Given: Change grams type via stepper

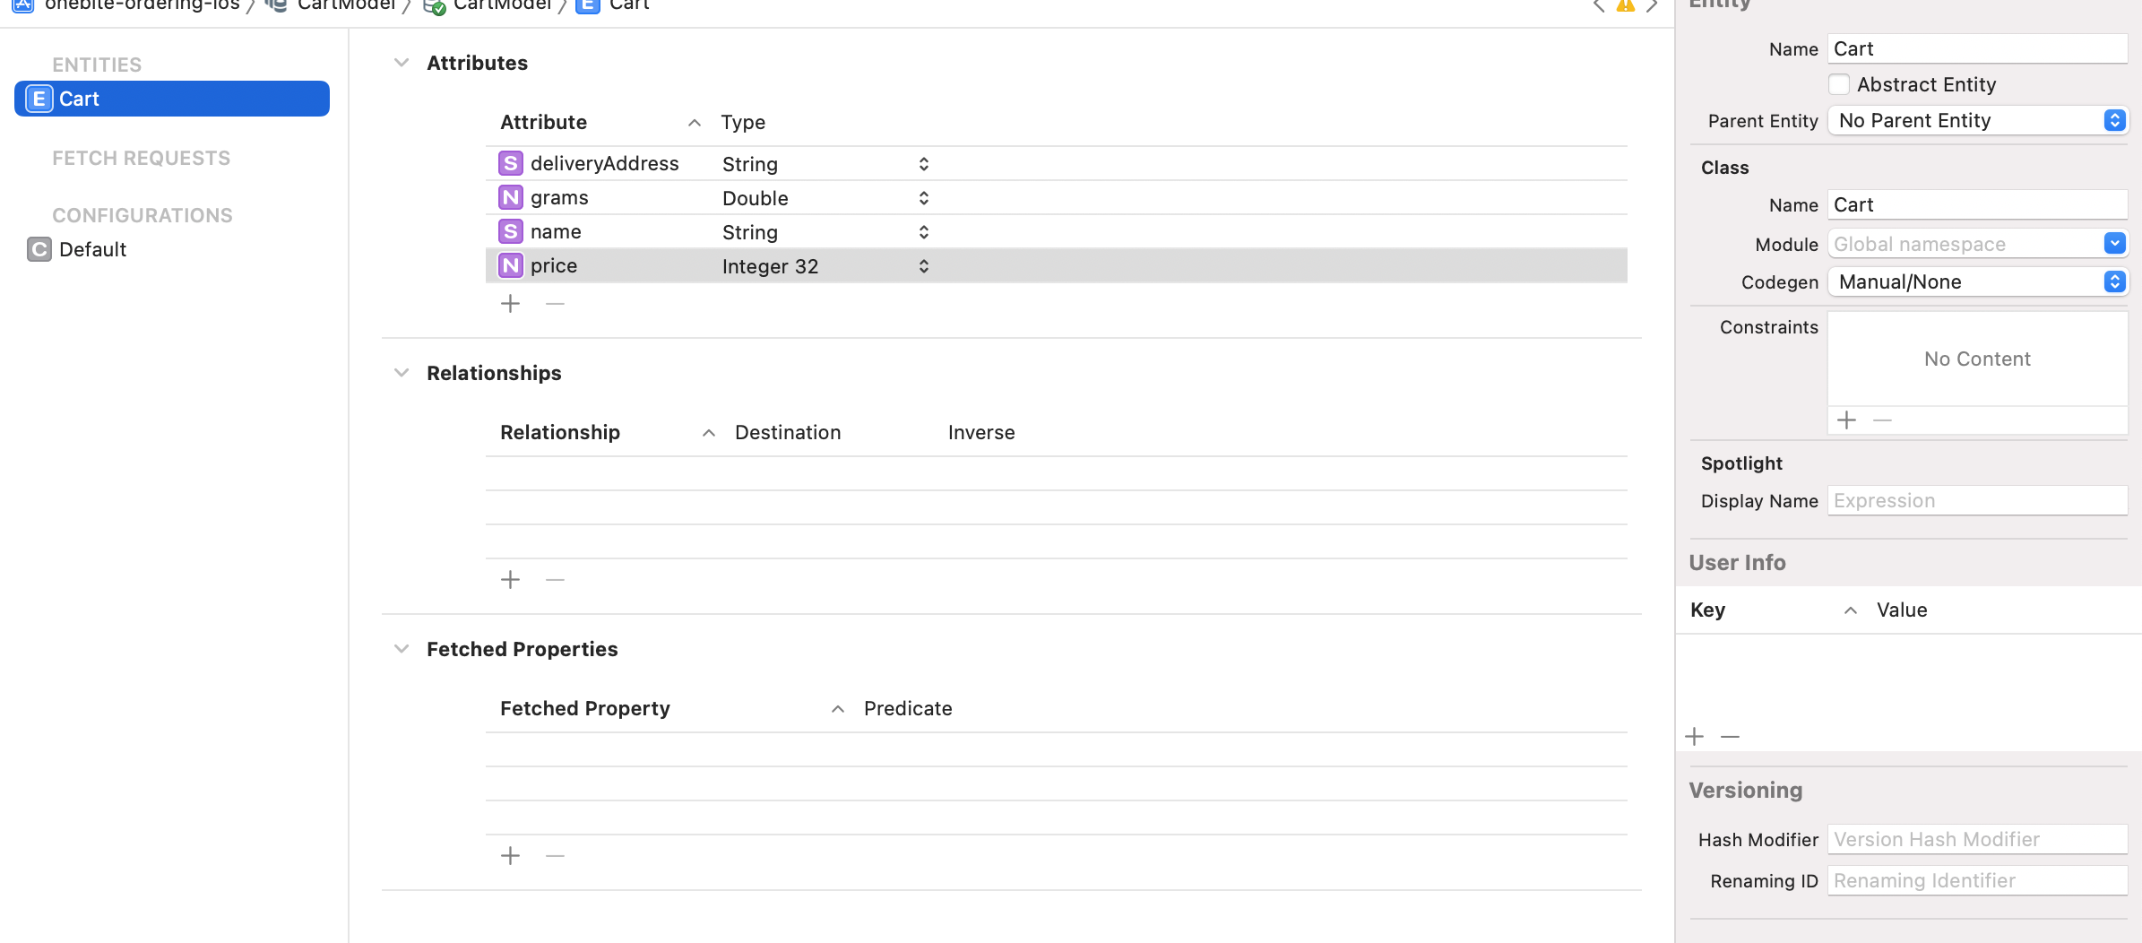Looking at the screenshot, I should 923,198.
